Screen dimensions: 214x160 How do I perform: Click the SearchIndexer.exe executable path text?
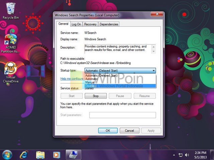96,63
